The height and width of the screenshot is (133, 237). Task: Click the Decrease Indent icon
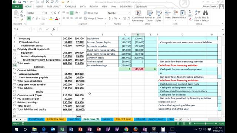[77, 18]
